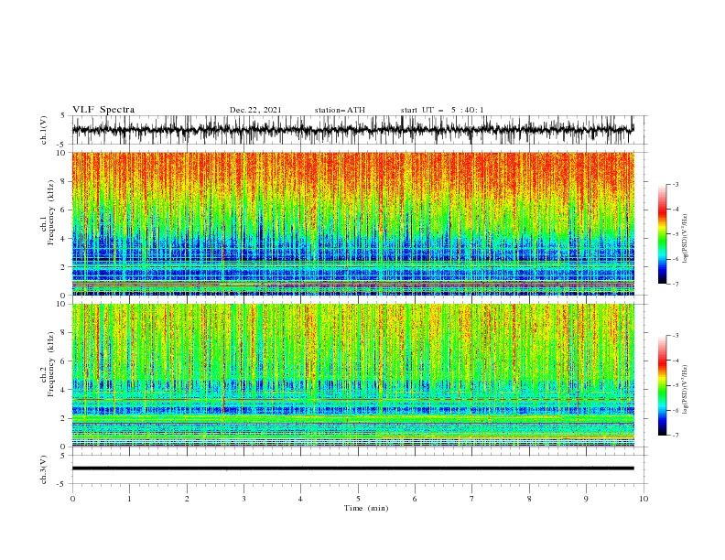Click the flat black ch.3 voltage trace

tap(352, 468)
